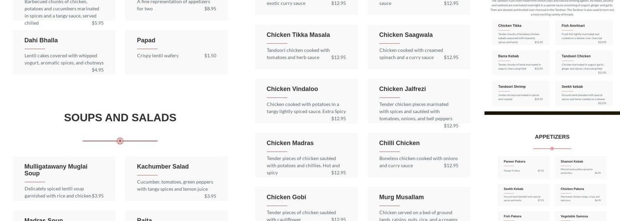
Task: Open Mulligatawany Muglai Soup entry
Action: click(x=56, y=170)
